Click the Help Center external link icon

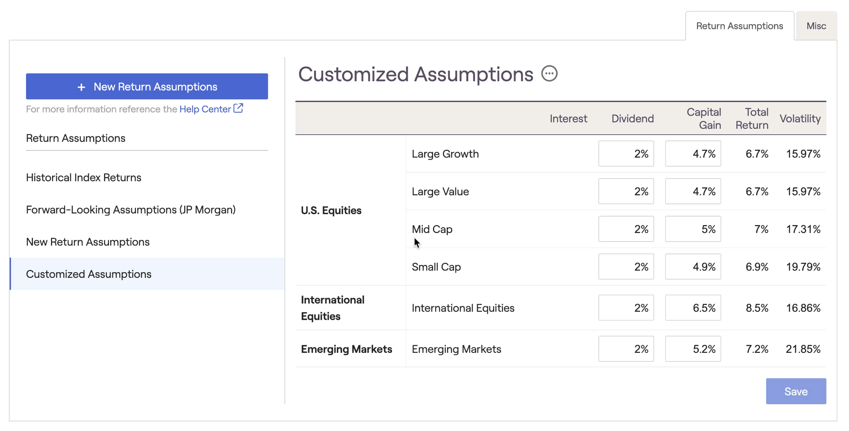[x=239, y=109]
